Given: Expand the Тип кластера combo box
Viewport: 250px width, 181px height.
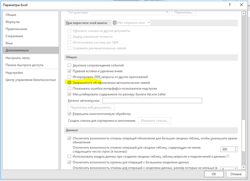Looking at the screenshot, I should pos(167,12).
